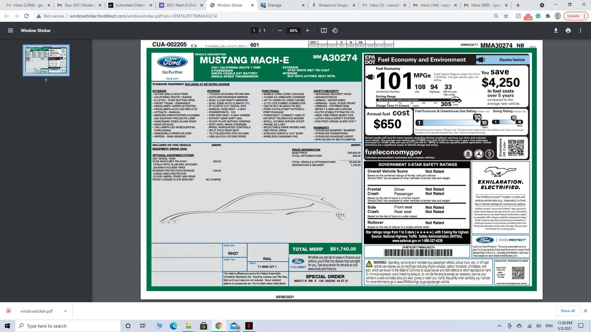This screenshot has height=332, width=591.
Task: Open Task View on the taskbar
Action: click(x=143, y=326)
